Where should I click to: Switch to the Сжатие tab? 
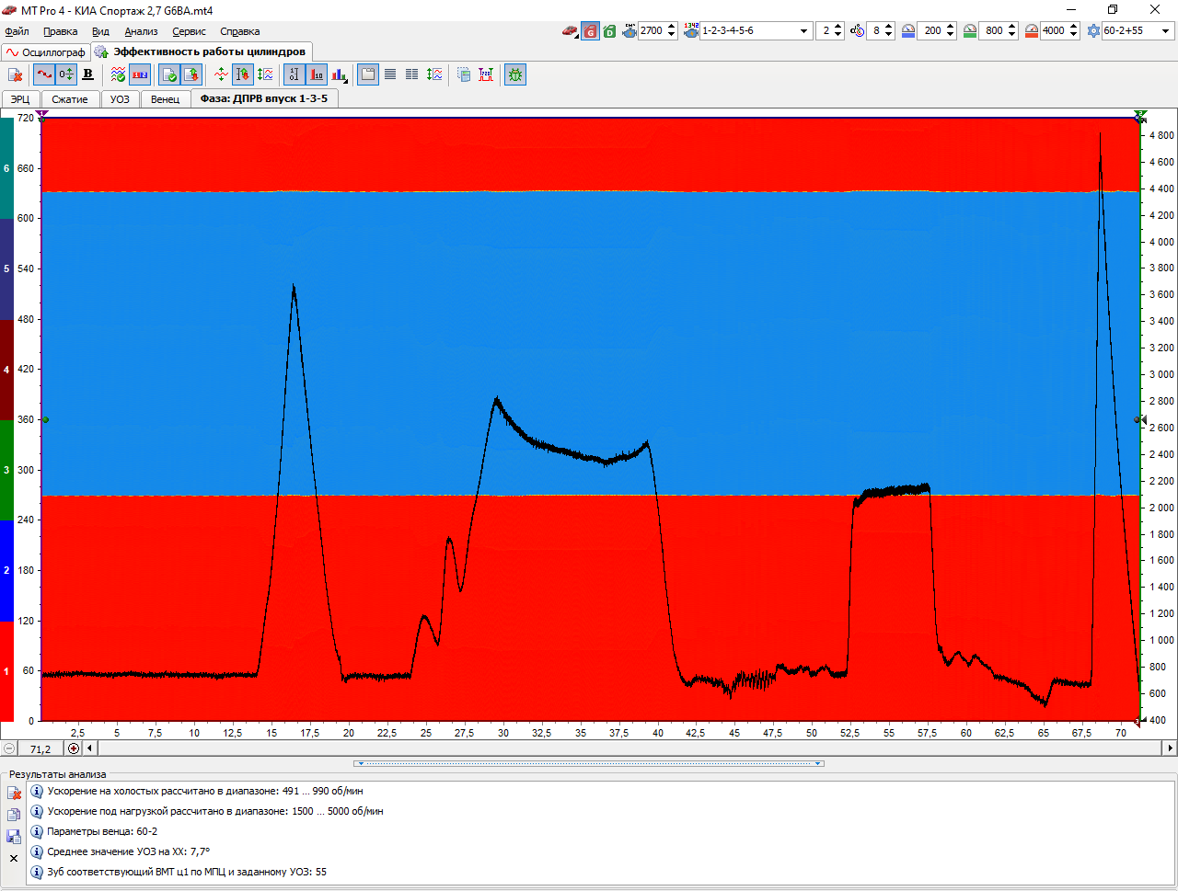[x=70, y=98]
